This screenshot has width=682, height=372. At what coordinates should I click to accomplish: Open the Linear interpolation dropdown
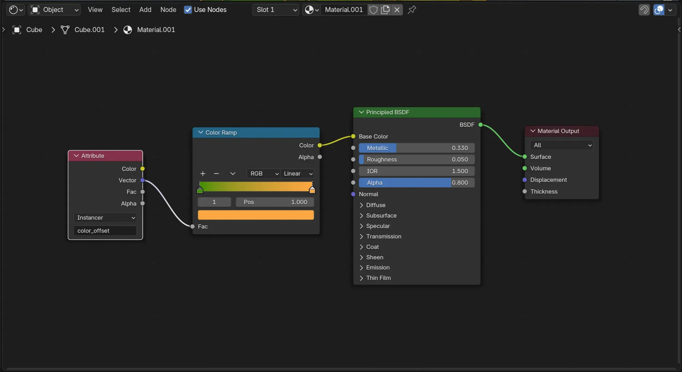coord(298,174)
